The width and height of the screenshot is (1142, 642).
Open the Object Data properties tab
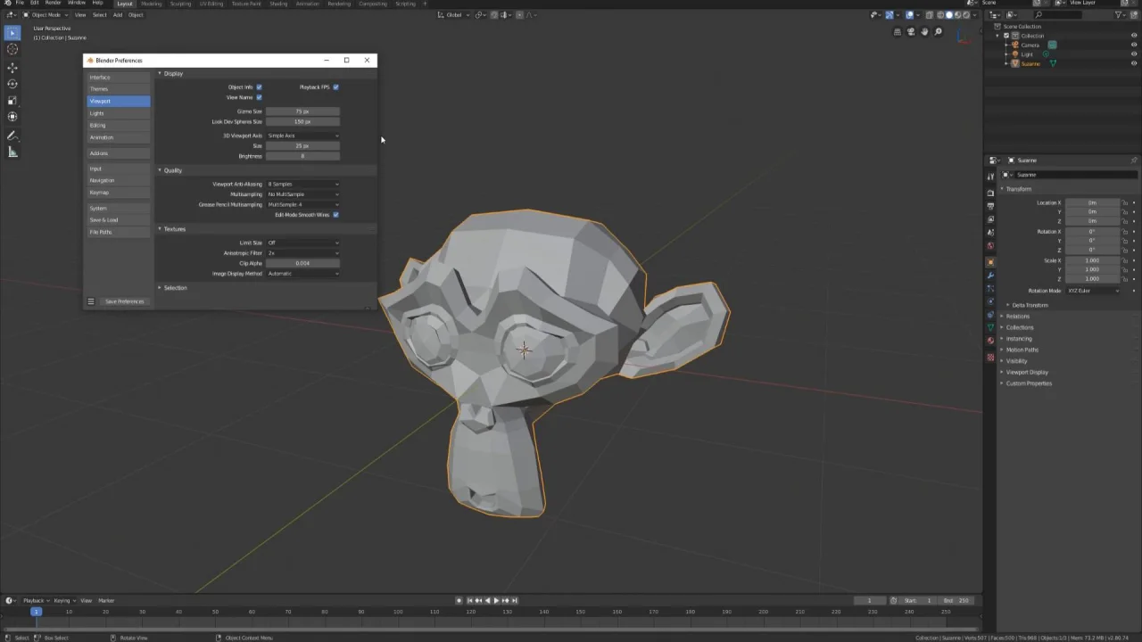pyautogui.click(x=990, y=327)
